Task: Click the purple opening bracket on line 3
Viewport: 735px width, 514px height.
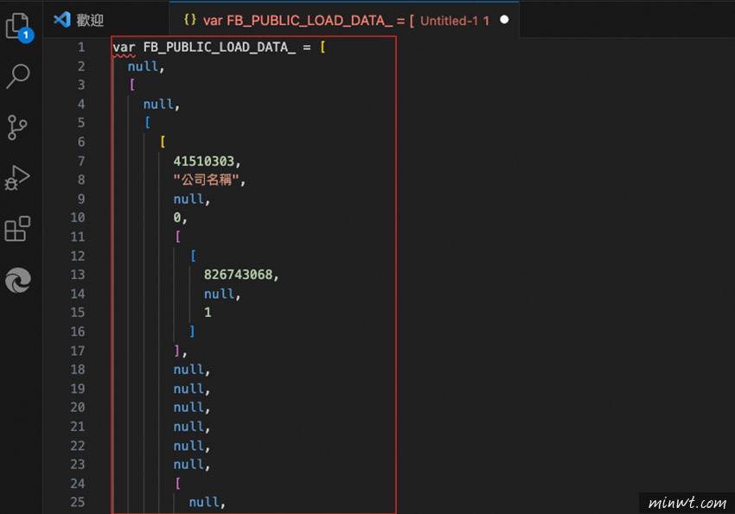Action: coord(132,85)
